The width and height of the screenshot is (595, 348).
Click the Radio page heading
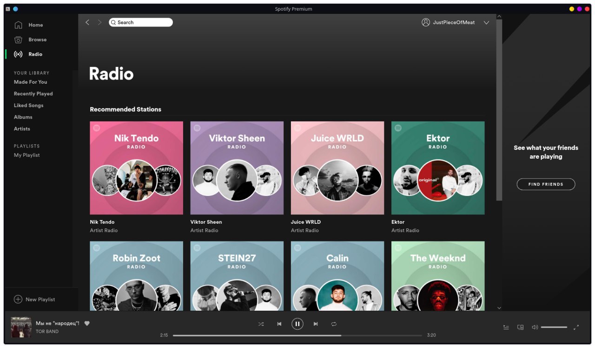tap(112, 74)
